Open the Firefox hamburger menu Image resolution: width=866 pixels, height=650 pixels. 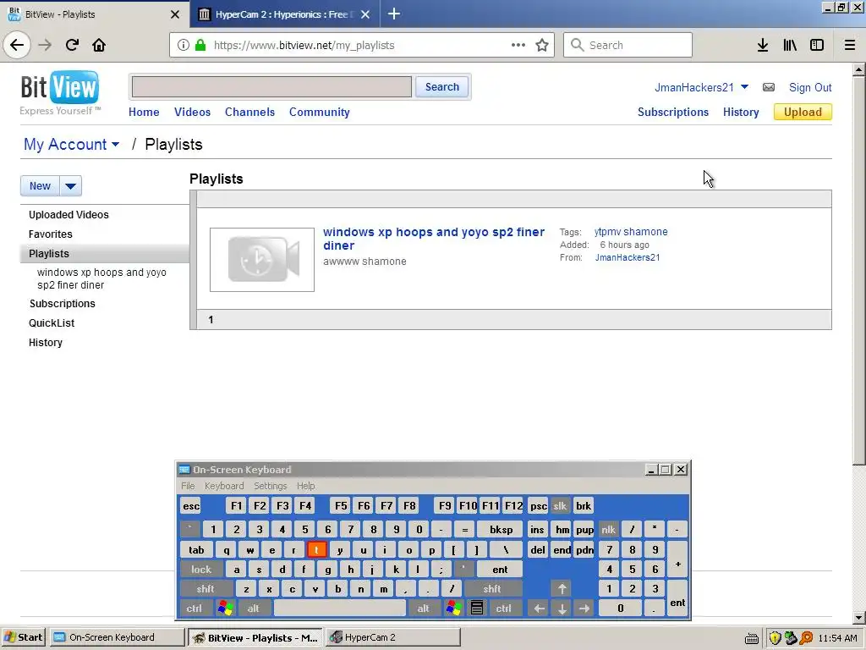pyautogui.click(x=850, y=46)
